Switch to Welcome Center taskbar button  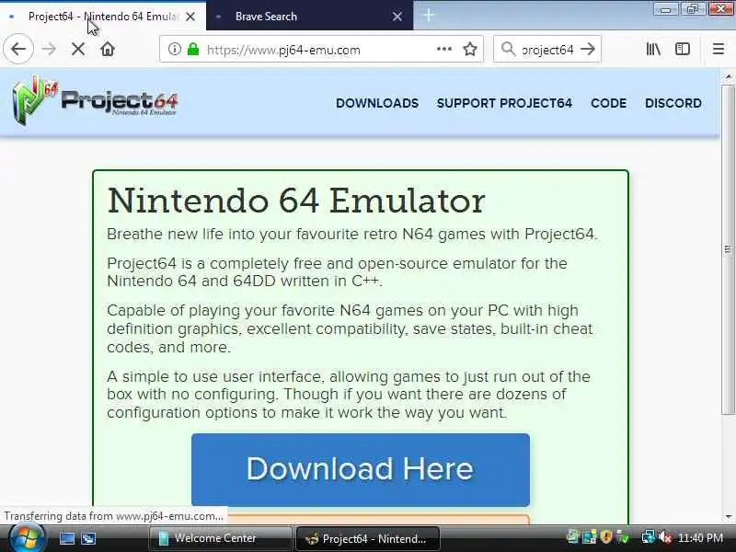coord(220,538)
